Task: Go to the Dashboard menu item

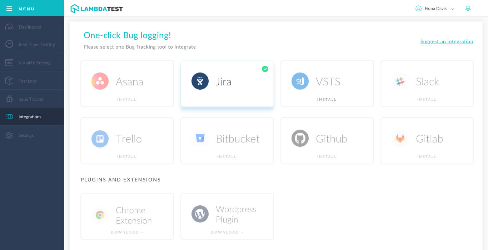Action: click(29, 27)
